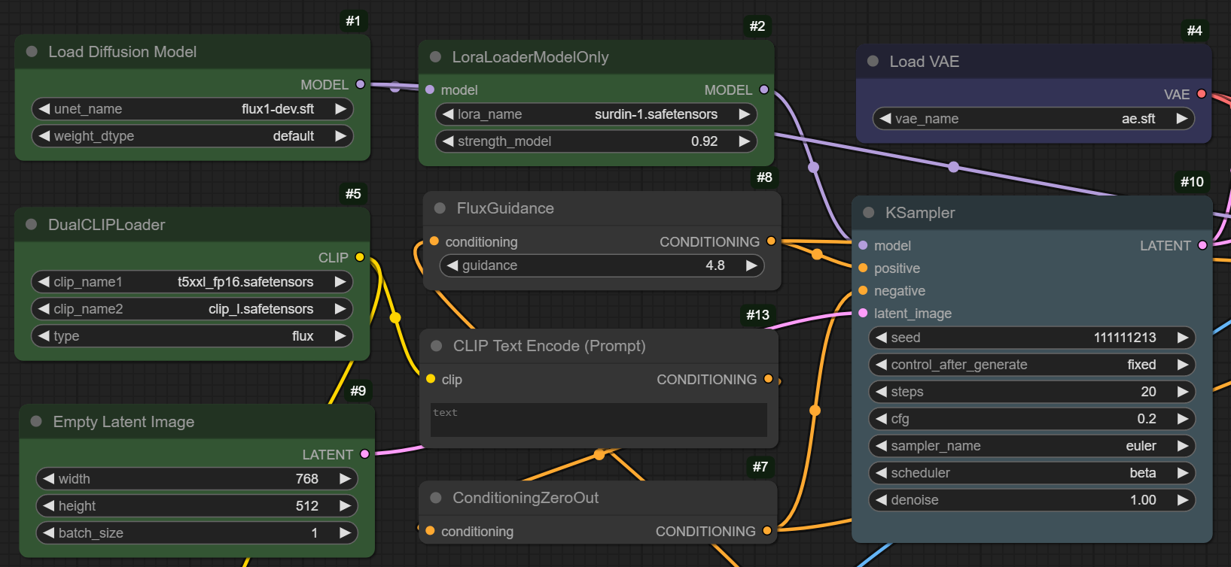The width and height of the screenshot is (1231, 567).
Task: Open the sampler_name euler dropdown
Action: 1031,446
